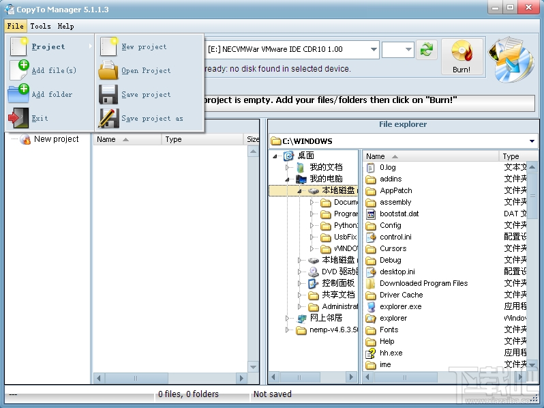Sort project list by Type column
544x408 pixels.
[x=202, y=139]
